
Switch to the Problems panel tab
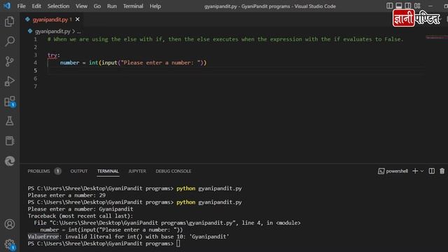38,171
